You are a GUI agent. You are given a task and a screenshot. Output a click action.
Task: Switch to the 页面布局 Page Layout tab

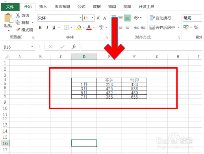[x=62, y=7]
